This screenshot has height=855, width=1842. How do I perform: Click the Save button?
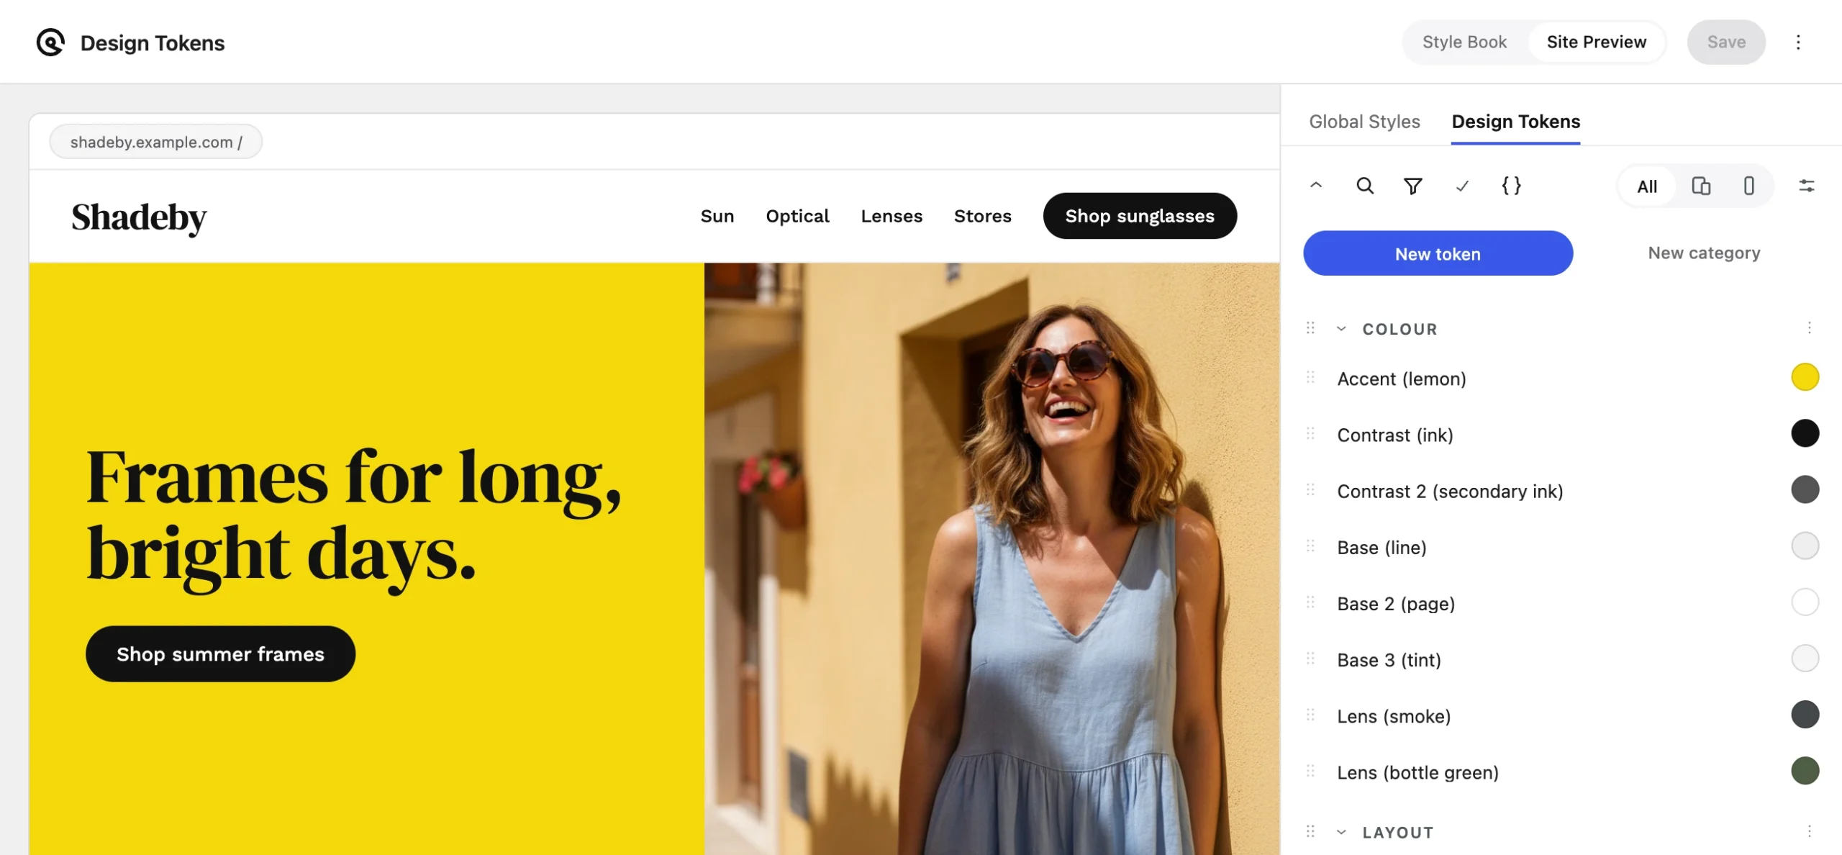(x=1726, y=42)
